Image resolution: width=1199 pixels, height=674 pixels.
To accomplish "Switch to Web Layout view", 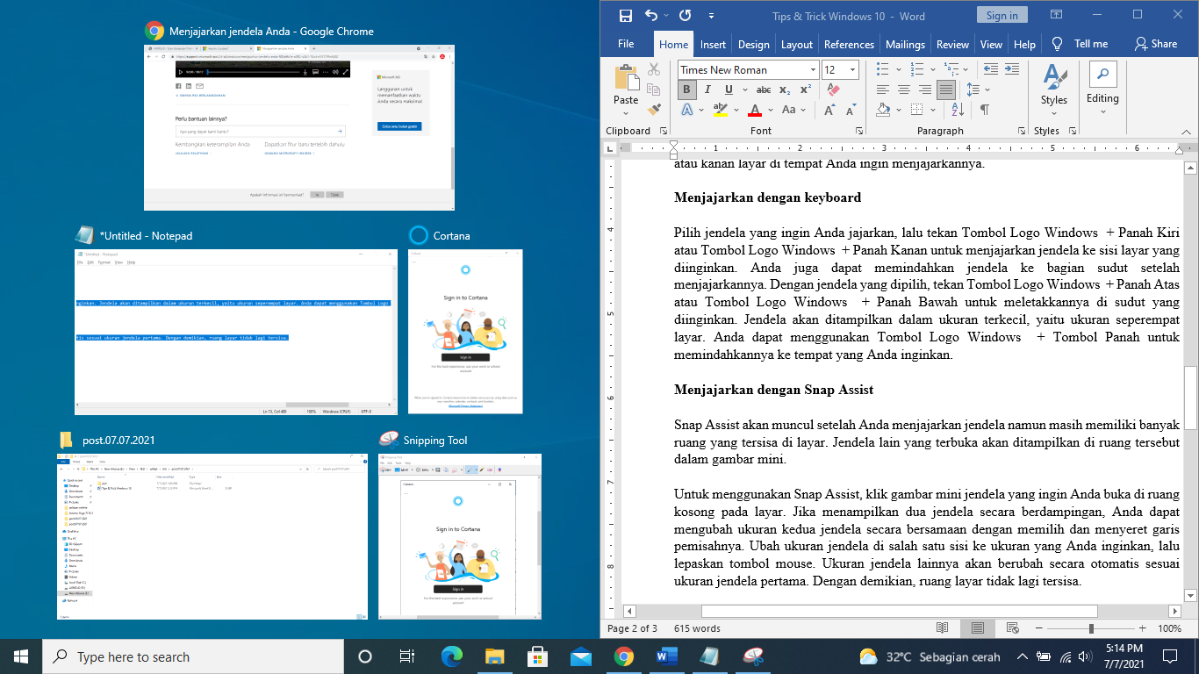I will click(x=1012, y=628).
